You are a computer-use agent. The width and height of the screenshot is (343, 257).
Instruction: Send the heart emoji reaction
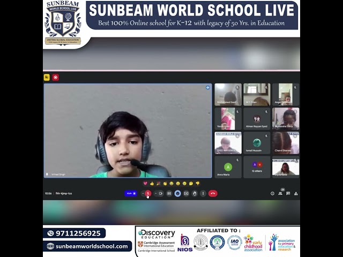pos(145,184)
